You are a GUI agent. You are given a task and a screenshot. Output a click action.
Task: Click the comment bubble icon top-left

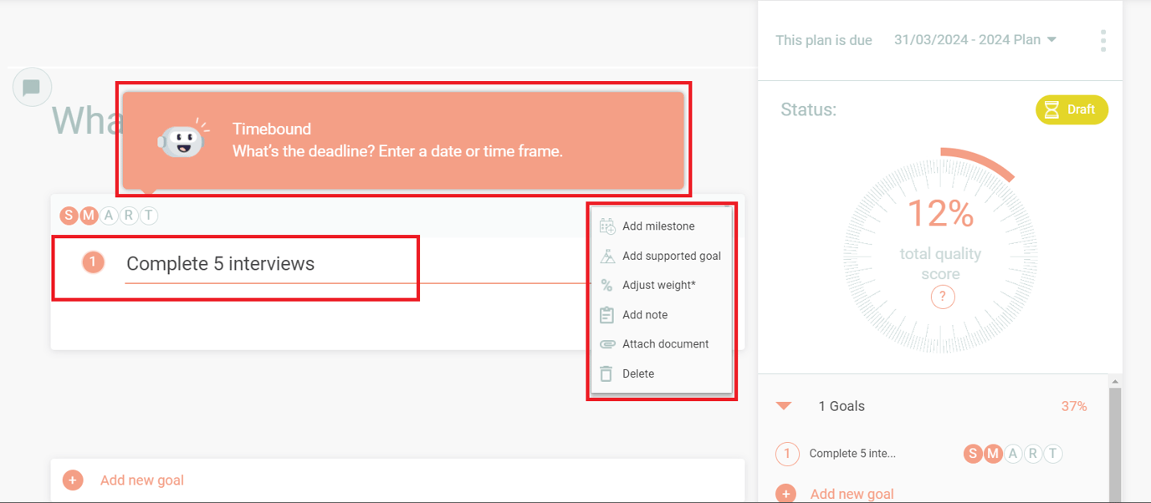pyautogui.click(x=32, y=86)
